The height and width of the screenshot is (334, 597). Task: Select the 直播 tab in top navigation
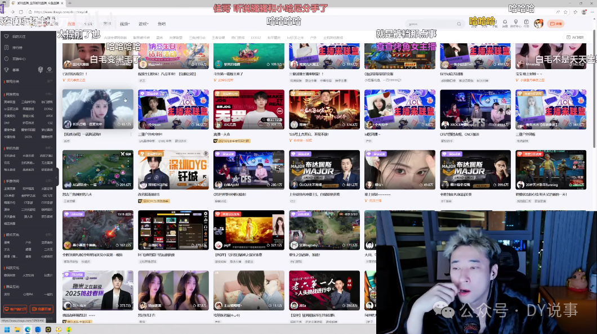pos(71,24)
